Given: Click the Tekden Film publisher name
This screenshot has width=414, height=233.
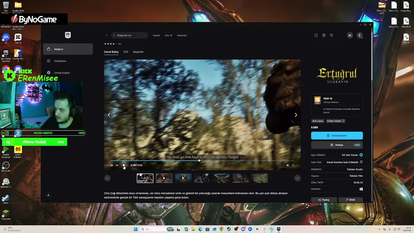Looking at the screenshot, I should [x=356, y=176].
